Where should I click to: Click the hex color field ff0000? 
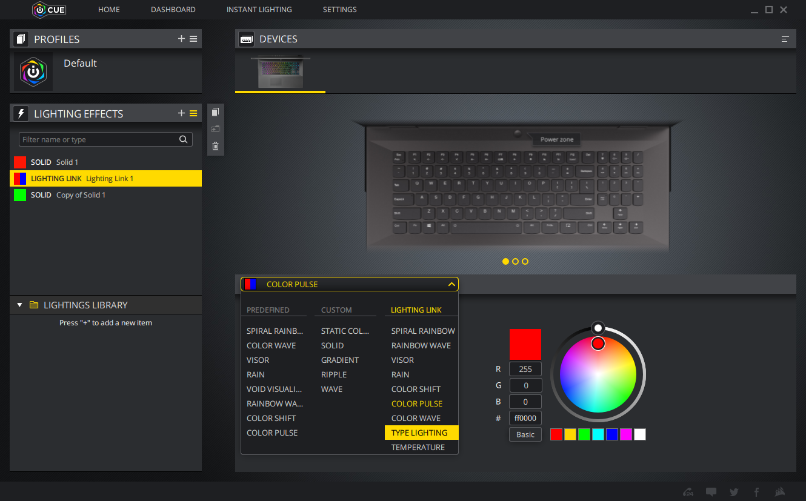pos(525,418)
